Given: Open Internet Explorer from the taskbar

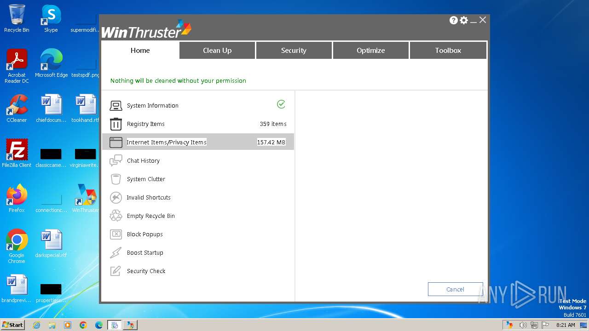Looking at the screenshot, I should pos(36,325).
